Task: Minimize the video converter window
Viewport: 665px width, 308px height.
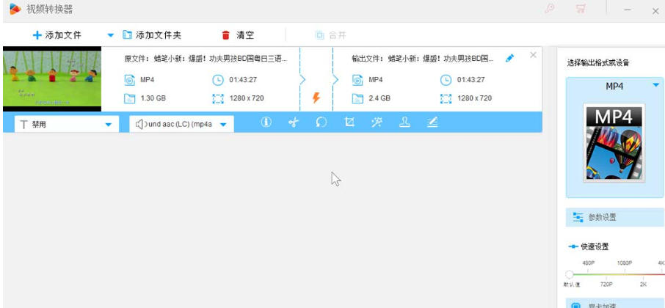Action: (628, 10)
